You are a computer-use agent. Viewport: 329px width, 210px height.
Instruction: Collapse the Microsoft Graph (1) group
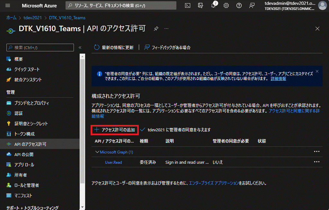(97, 152)
